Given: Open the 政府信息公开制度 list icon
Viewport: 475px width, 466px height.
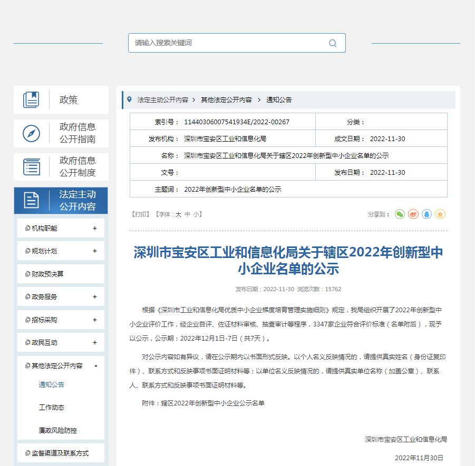Looking at the screenshot, I should point(31,167).
